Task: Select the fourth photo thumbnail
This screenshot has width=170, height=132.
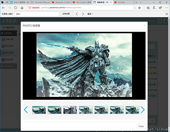Action: pyautogui.click(x=86, y=110)
